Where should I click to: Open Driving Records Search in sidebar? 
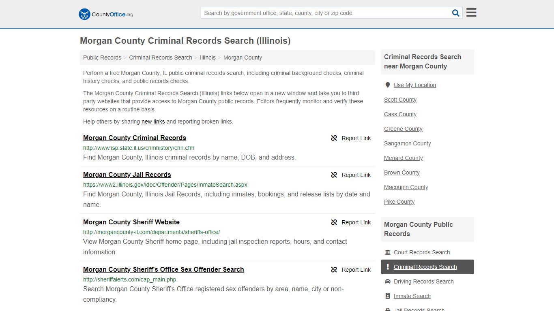(424, 281)
